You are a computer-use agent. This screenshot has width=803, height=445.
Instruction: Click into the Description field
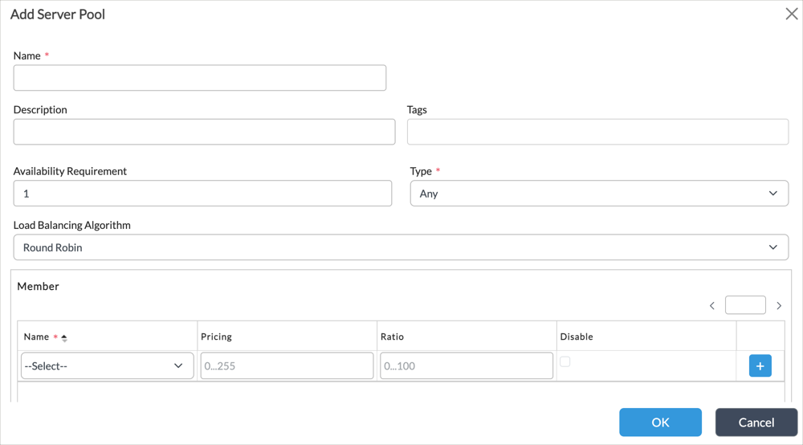204,132
